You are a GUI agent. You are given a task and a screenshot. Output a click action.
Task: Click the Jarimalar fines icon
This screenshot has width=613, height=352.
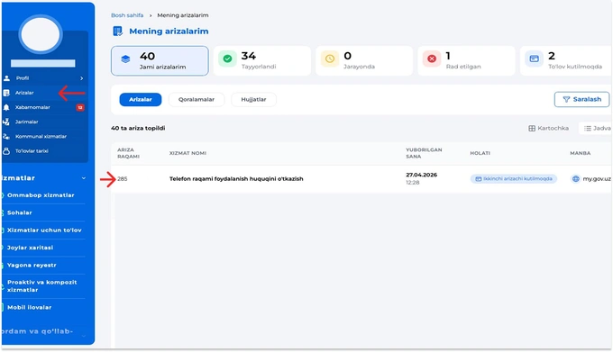tap(6, 122)
